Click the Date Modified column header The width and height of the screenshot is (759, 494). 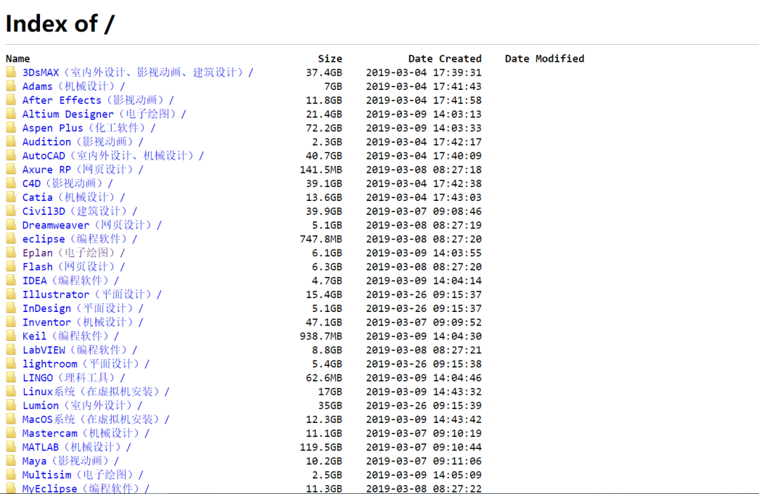pyautogui.click(x=544, y=58)
